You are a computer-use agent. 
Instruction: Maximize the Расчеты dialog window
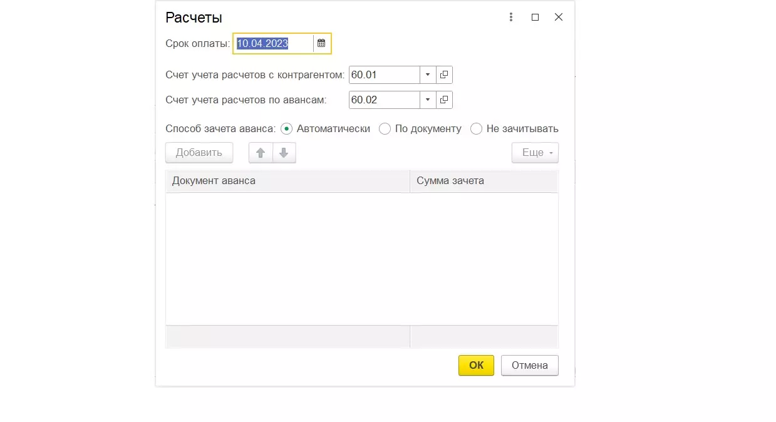tap(535, 18)
